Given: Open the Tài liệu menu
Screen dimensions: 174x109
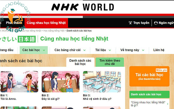Looking at the screenshot, I should click(103, 50).
